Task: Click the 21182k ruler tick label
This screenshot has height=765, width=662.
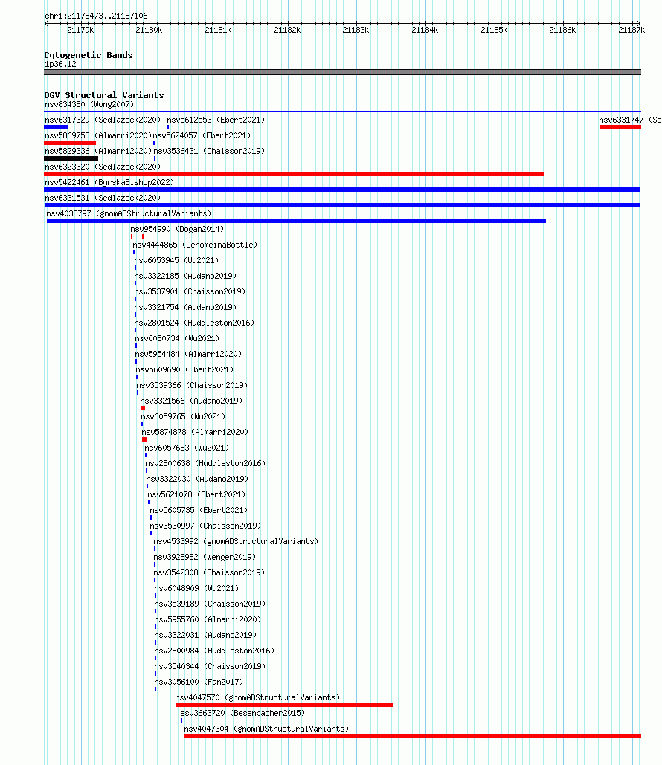Action: pyautogui.click(x=287, y=30)
